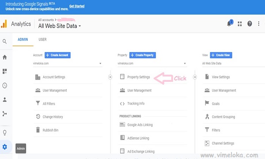Open User Management under Account

click(55, 91)
